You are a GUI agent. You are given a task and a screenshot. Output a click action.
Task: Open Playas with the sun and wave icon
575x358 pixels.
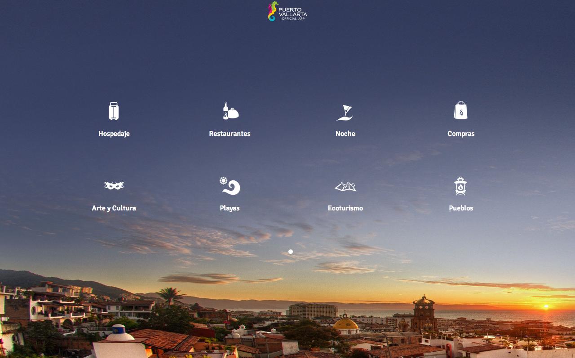tap(230, 186)
